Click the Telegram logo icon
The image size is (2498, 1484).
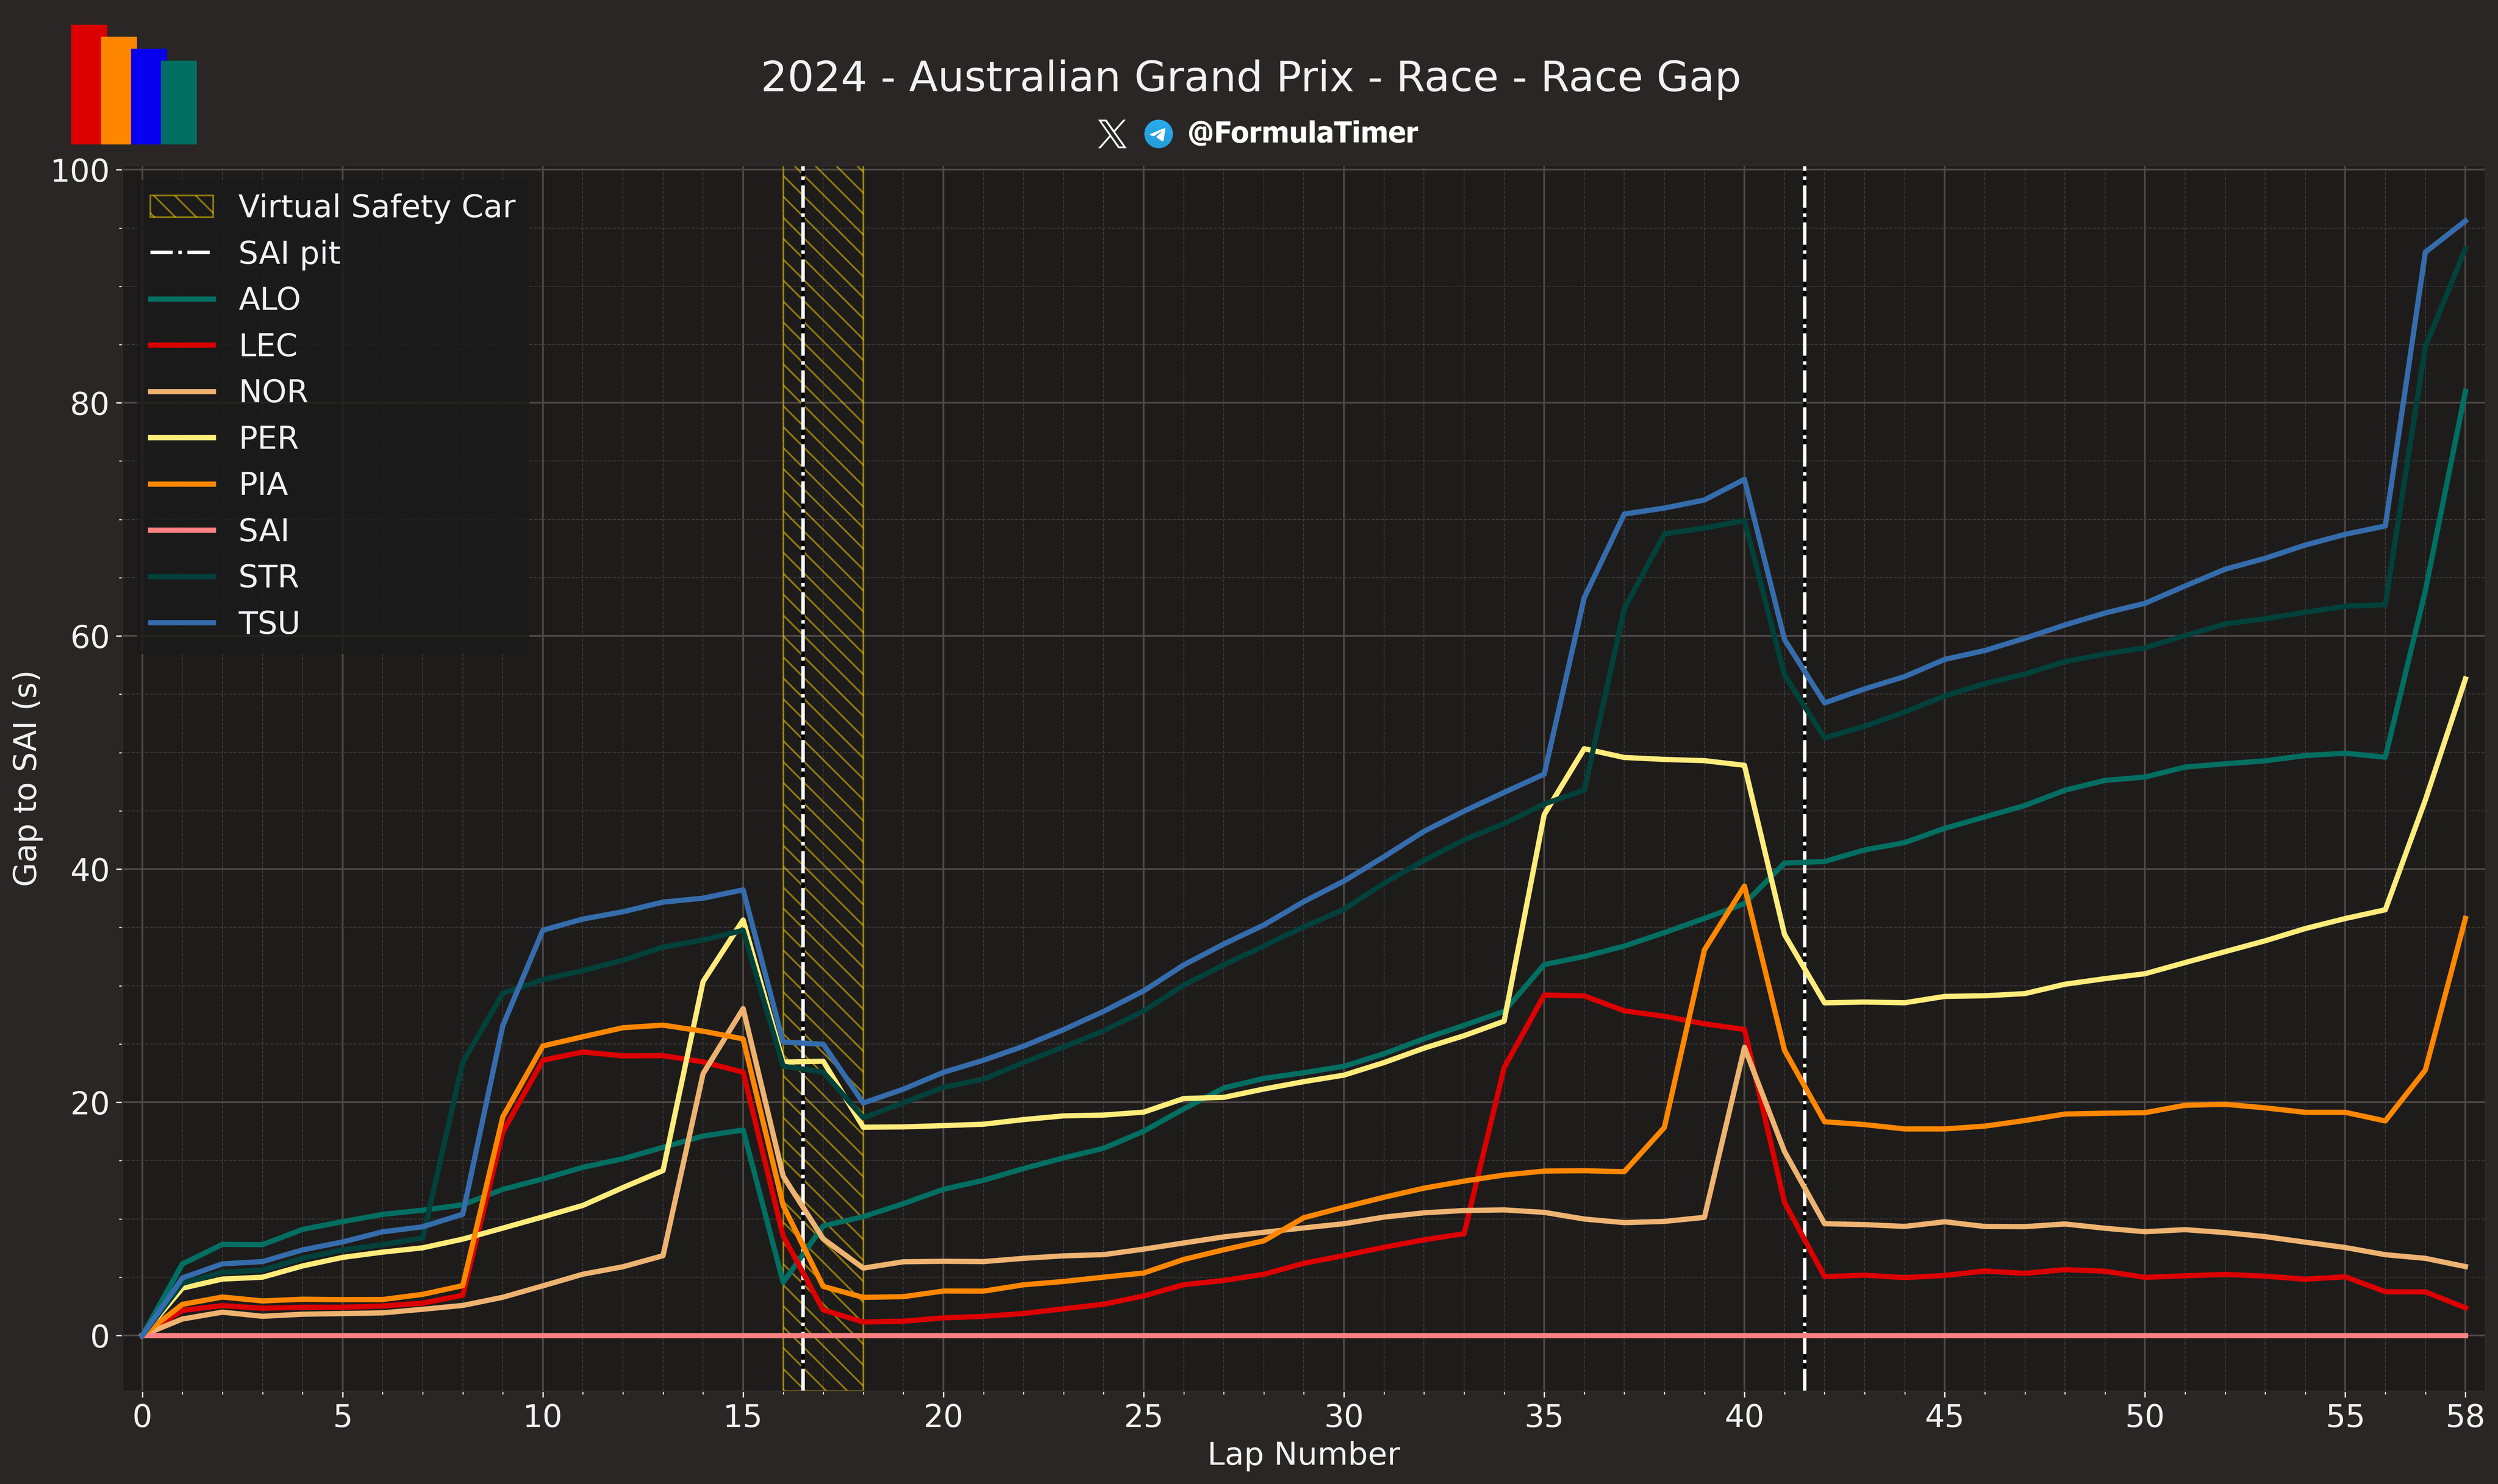(1159, 133)
